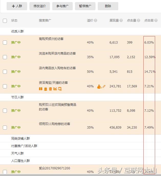This screenshot has width=161, height=176.
Task: Click the money bag icon next to 40%
Action: (x=99, y=87)
